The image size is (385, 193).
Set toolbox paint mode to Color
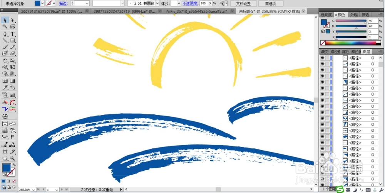(x=4, y=181)
